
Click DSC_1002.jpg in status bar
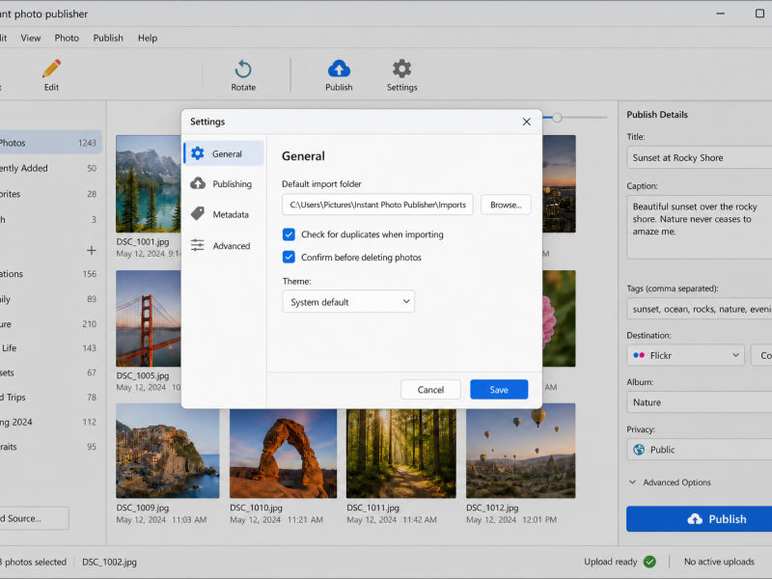click(109, 562)
